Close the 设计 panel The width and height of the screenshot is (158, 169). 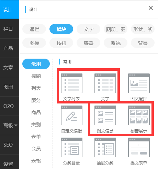pyautogui.click(x=150, y=8)
